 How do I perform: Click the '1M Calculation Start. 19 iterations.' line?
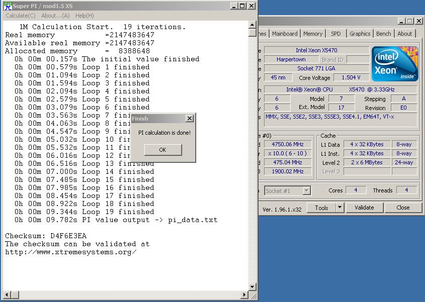point(103,27)
